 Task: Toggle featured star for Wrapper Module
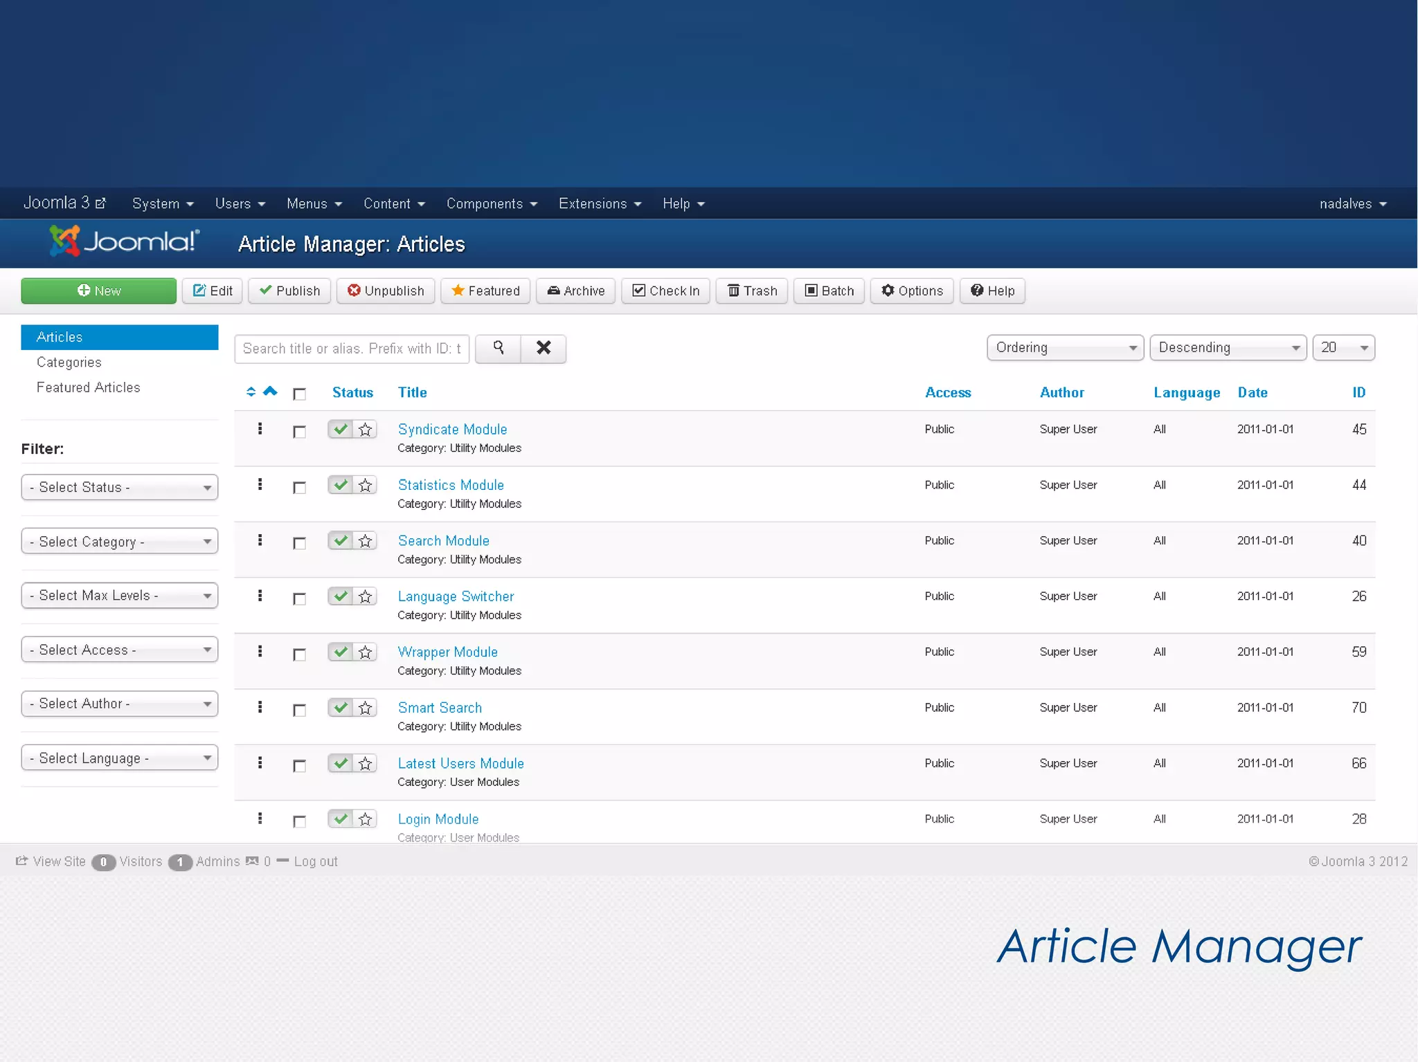coord(366,652)
